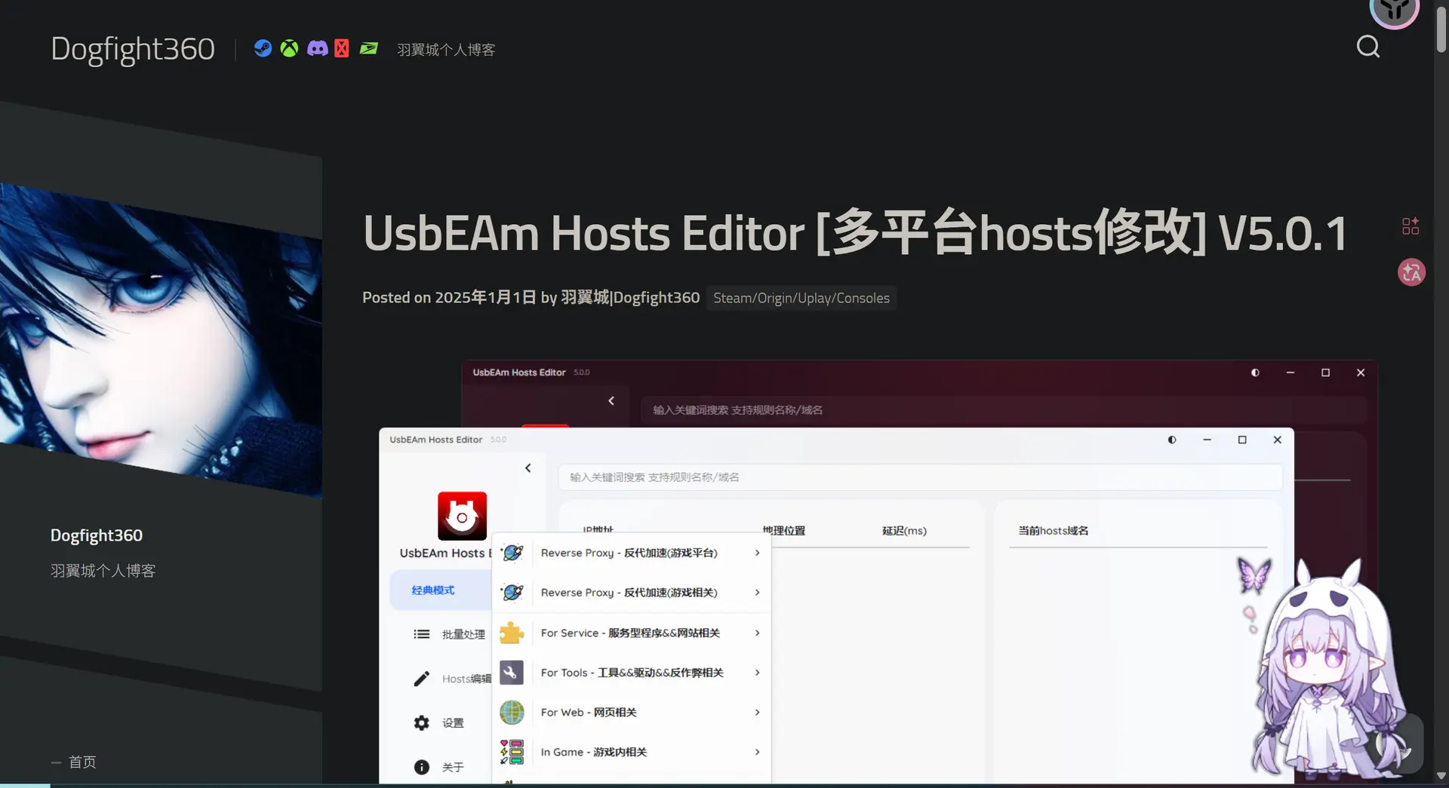Expand Reverse Proxy 反代加速(游戏平台) submenu arrow
This screenshot has height=788, width=1449.
click(x=757, y=553)
